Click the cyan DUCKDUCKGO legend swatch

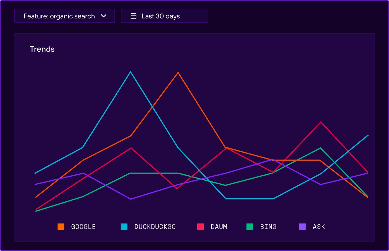[x=124, y=227]
